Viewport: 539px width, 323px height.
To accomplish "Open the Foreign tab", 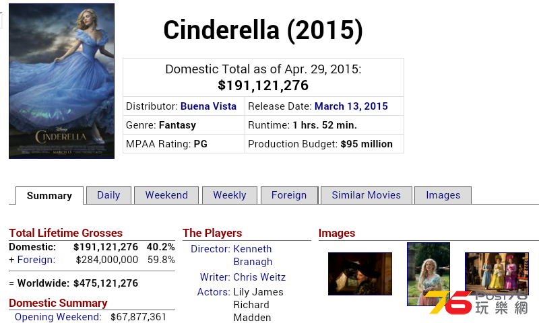I will (289, 195).
